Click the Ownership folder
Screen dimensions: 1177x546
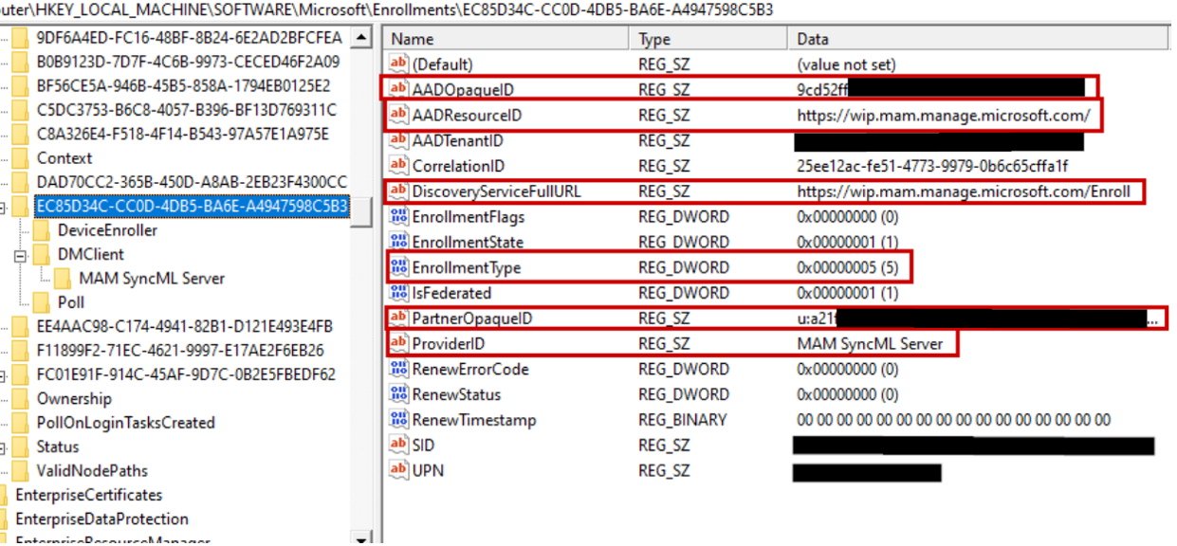click(70, 398)
